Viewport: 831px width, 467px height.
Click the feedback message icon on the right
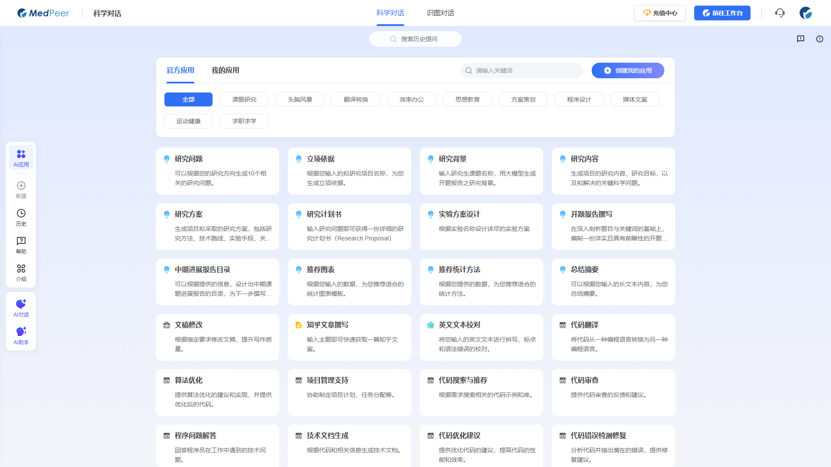click(x=801, y=39)
